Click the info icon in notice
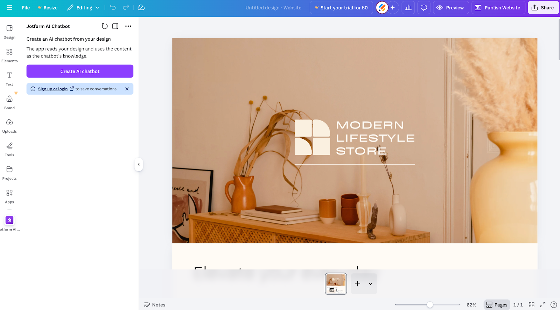Image resolution: width=560 pixels, height=310 pixels. point(33,89)
